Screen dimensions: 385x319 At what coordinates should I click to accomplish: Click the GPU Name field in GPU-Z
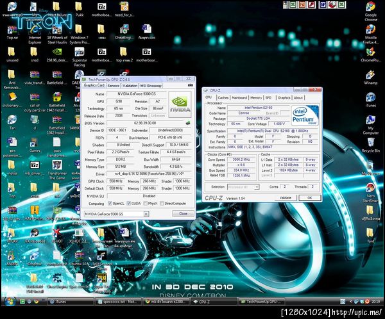[x=137, y=94]
